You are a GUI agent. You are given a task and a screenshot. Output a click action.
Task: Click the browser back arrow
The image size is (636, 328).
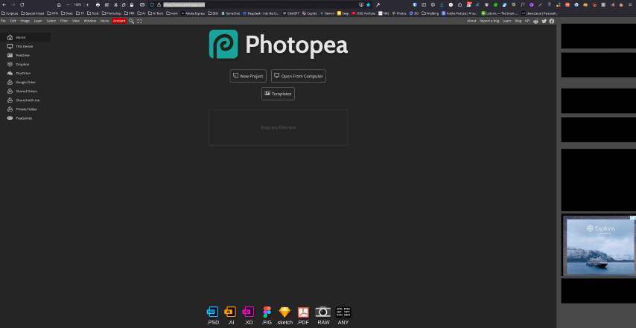tap(4, 5)
